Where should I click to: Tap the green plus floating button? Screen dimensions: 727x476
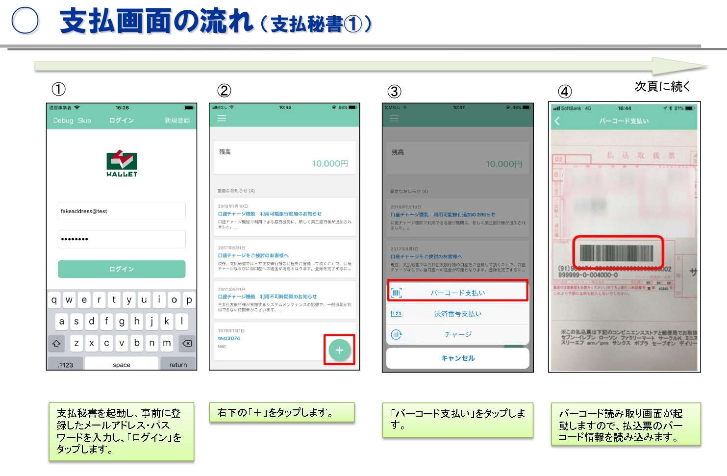(339, 350)
